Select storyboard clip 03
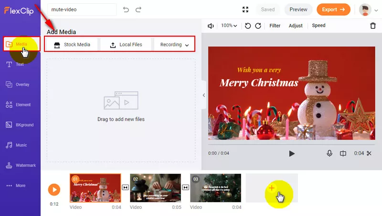This screenshot has height=216, width=382. [x=216, y=188]
